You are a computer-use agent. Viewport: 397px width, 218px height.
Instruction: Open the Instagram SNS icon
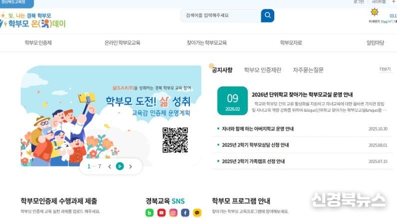173,213
